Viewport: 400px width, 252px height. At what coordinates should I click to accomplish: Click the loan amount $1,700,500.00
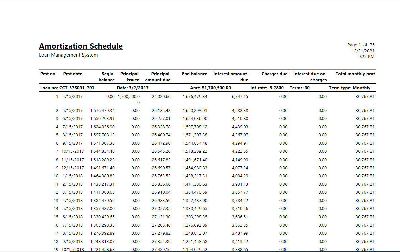(212, 88)
